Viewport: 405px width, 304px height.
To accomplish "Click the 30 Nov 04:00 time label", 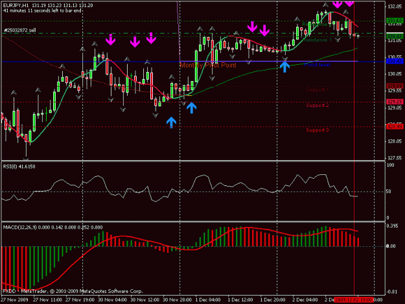I will tap(112, 300).
